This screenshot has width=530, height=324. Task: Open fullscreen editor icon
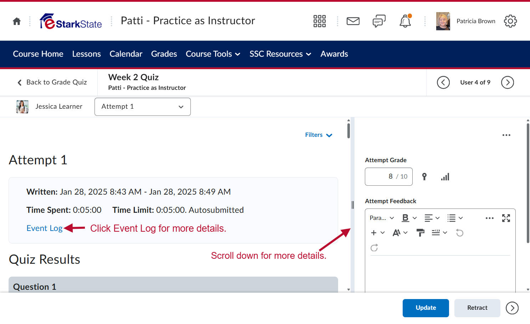(506, 218)
